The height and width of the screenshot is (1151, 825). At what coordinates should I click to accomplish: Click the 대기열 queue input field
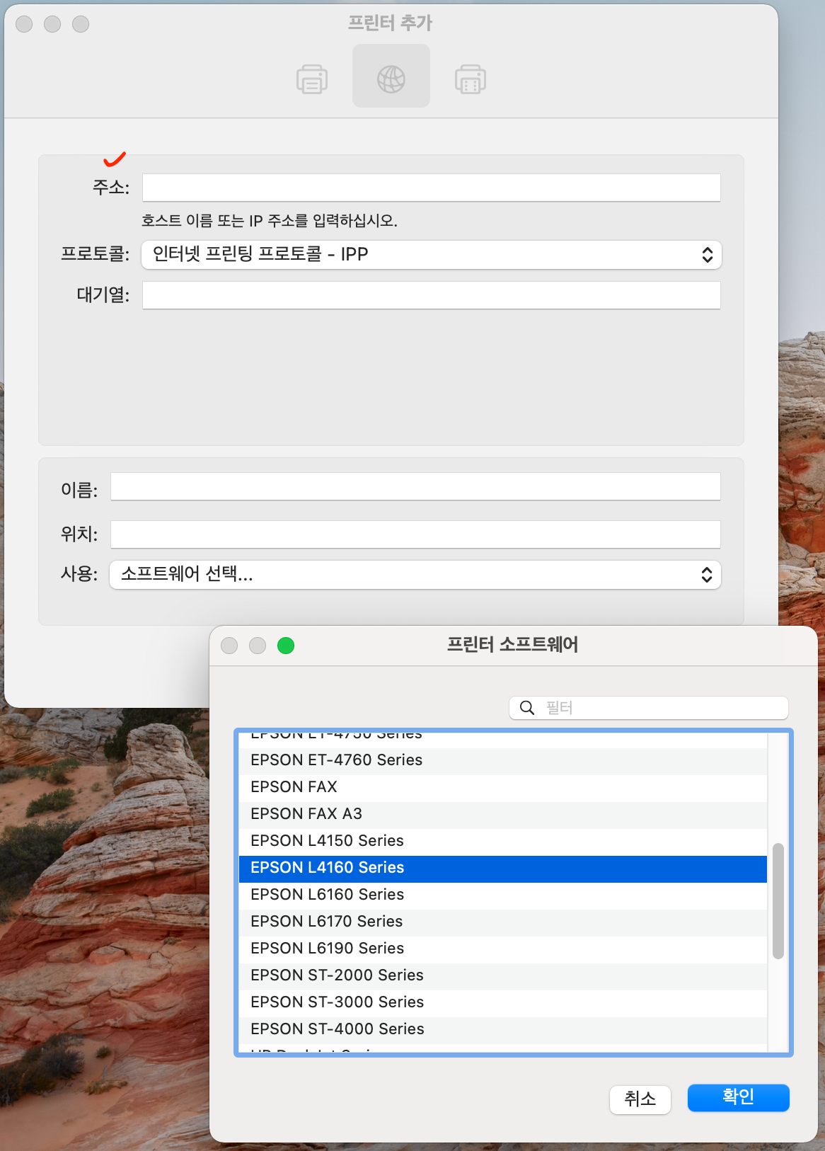pyautogui.click(x=432, y=295)
